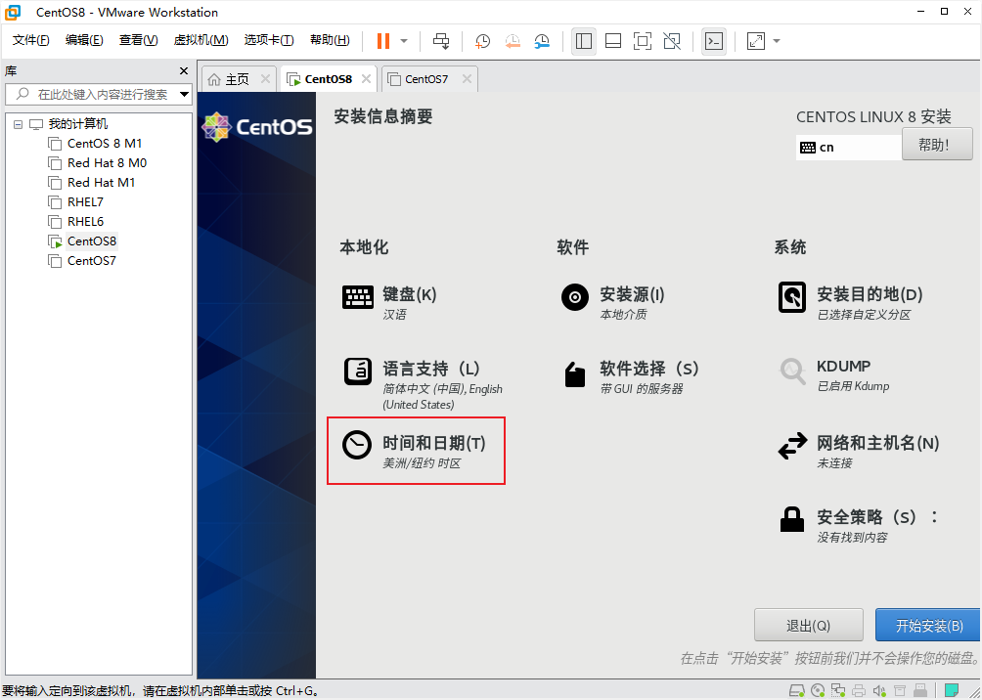Toggle the library sidebar view icon
982x700 pixels.
point(584,41)
